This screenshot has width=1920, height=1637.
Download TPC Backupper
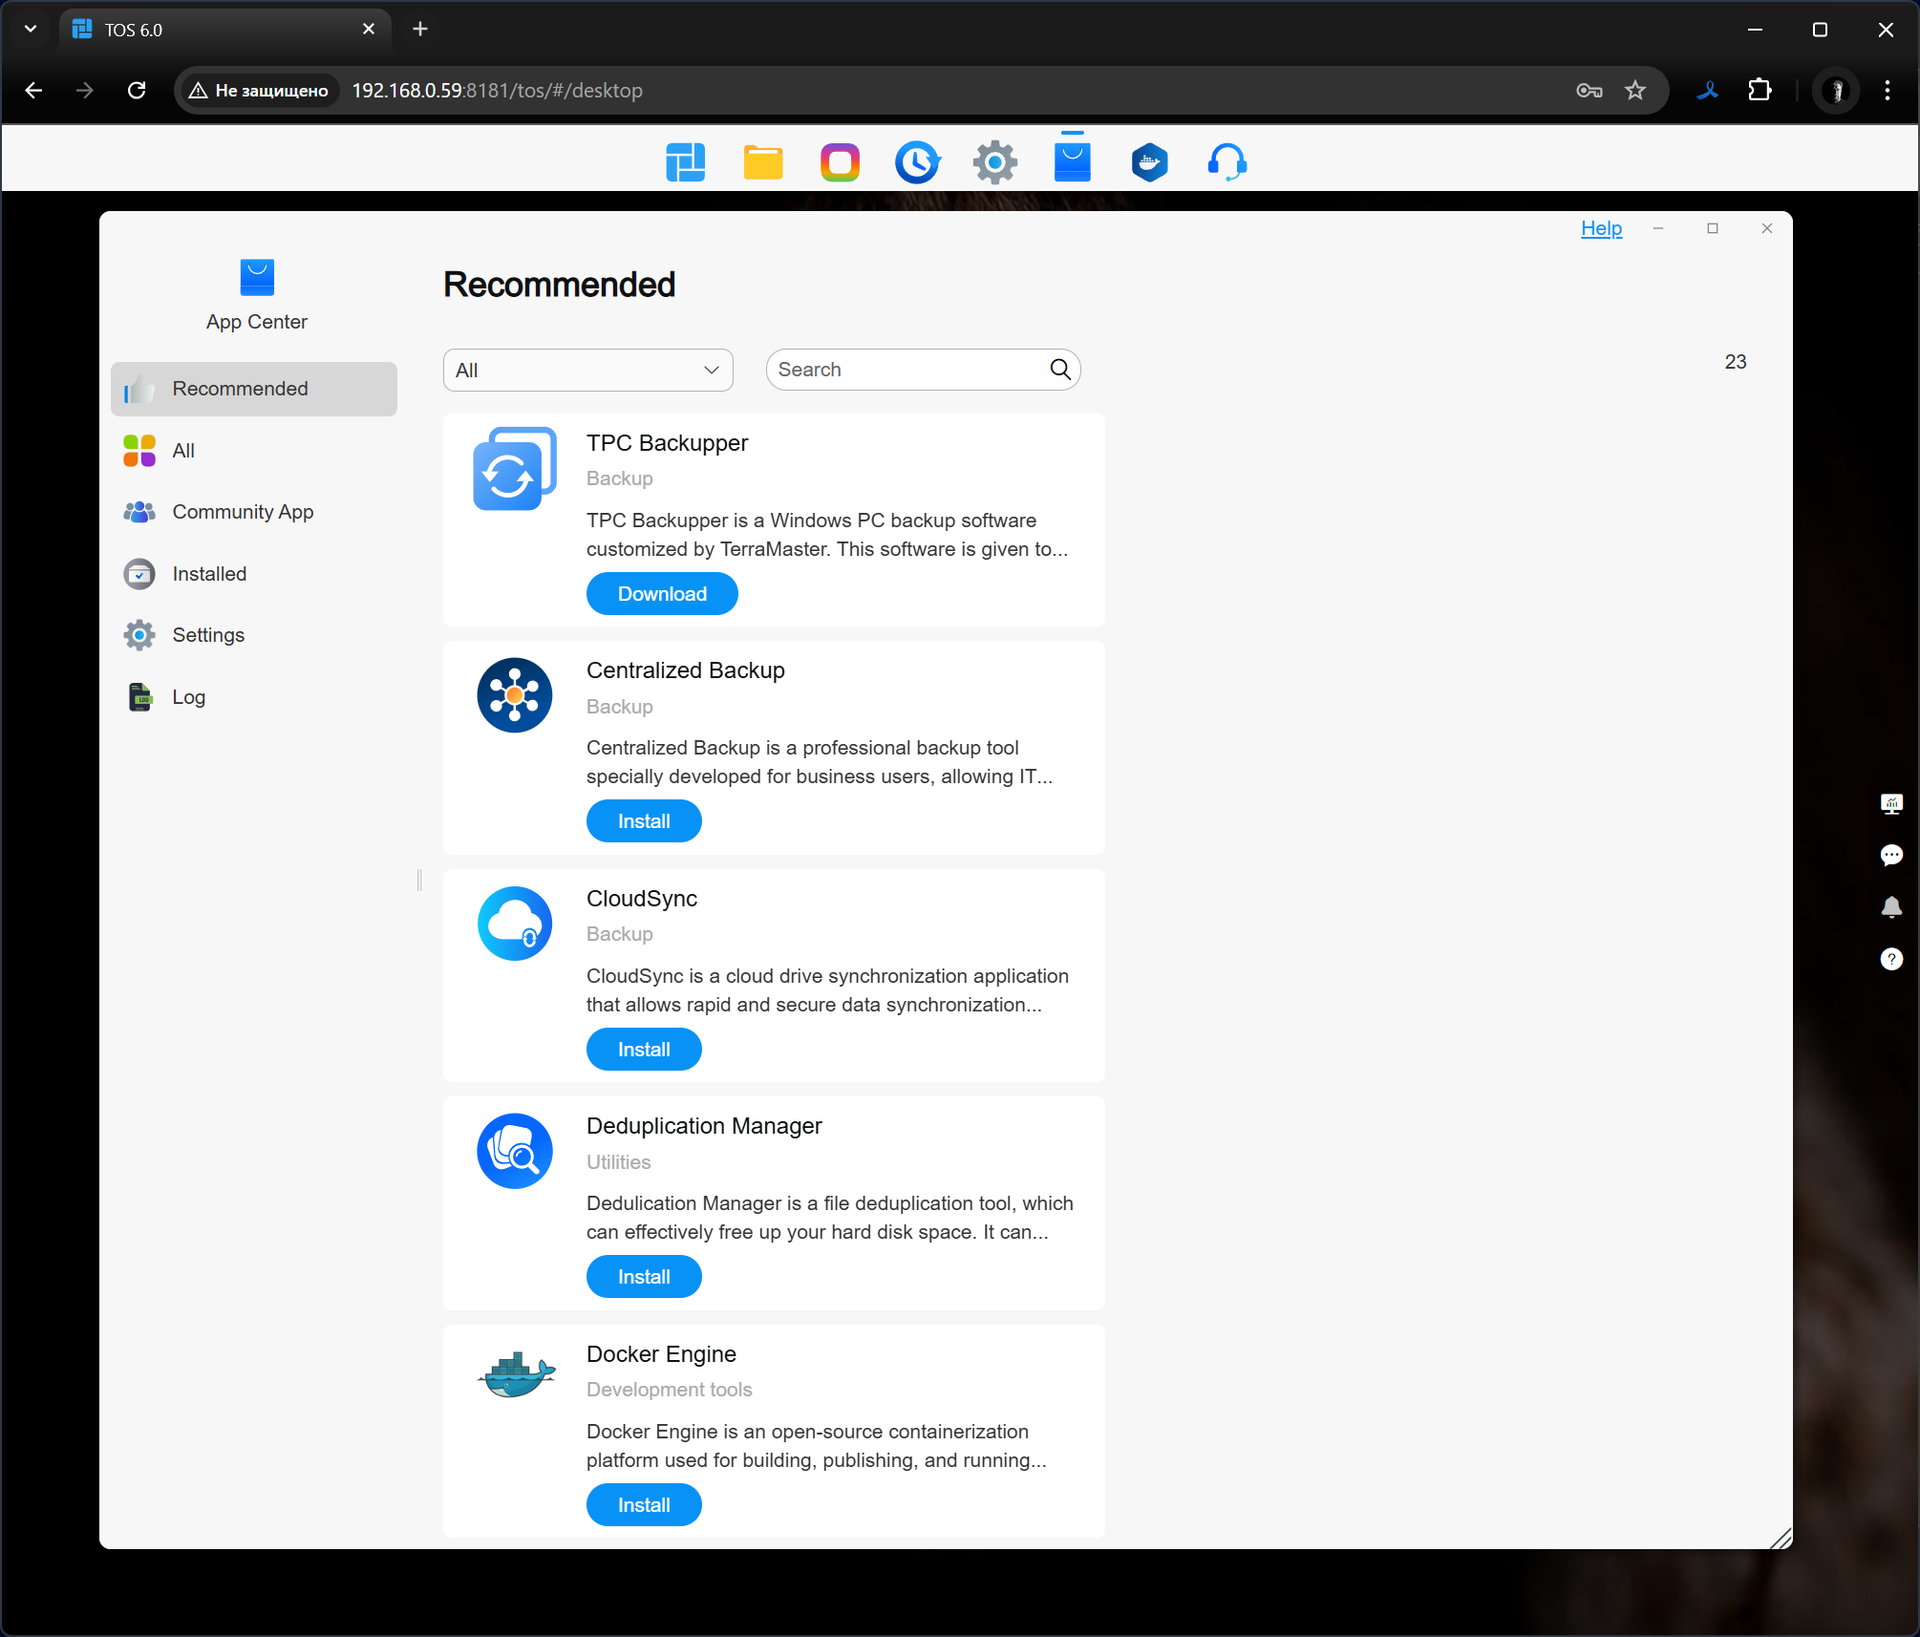point(662,593)
